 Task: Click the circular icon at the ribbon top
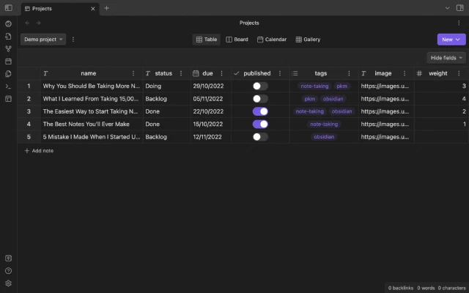8,24
